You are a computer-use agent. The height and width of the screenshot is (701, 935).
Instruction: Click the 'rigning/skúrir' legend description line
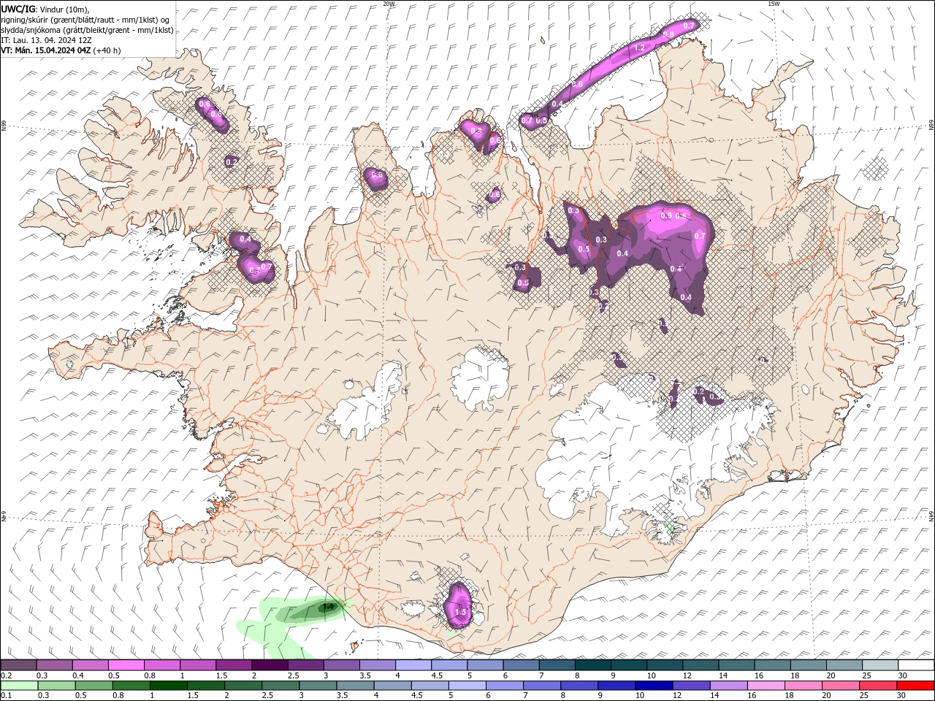click(x=85, y=20)
